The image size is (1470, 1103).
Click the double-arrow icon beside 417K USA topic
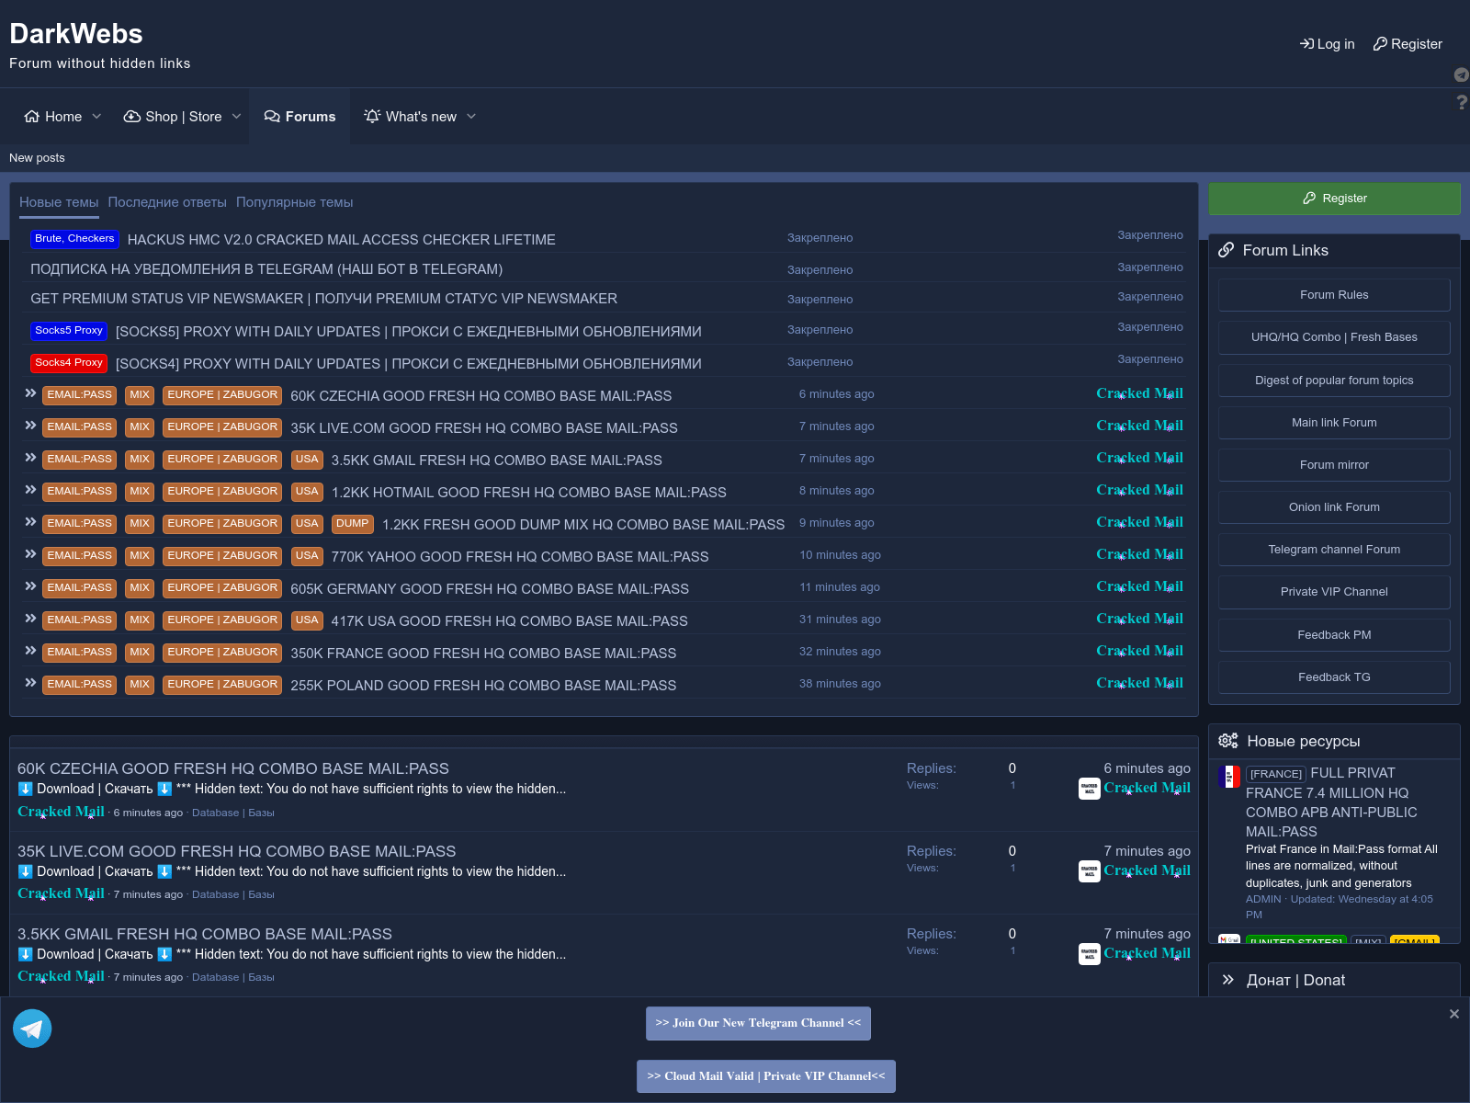[30, 619]
